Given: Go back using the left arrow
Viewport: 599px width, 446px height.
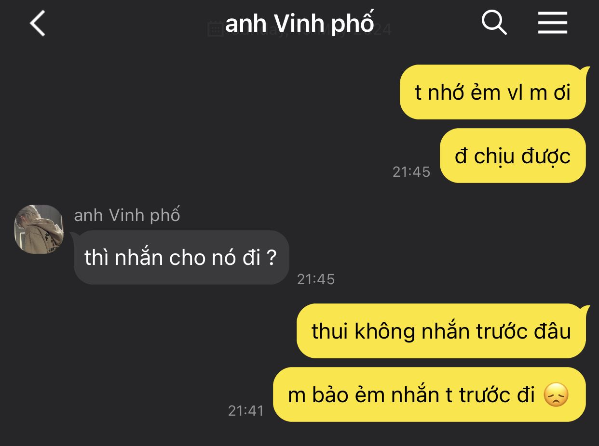Looking at the screenshot, I should [37, 23].
